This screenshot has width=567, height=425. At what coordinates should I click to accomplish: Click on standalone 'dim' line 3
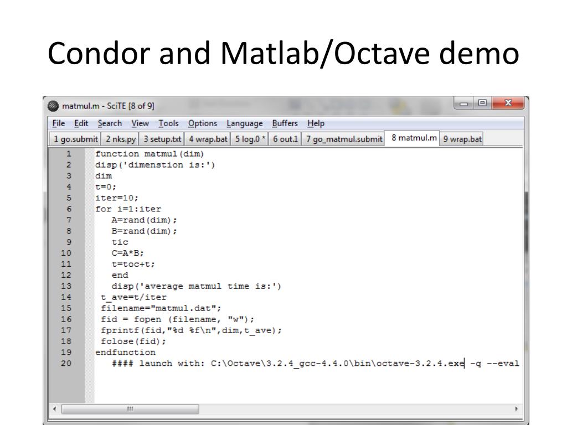104,176
